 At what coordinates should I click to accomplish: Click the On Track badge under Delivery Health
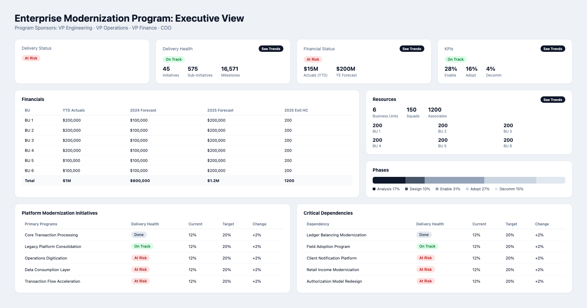(x=174, y=59)
